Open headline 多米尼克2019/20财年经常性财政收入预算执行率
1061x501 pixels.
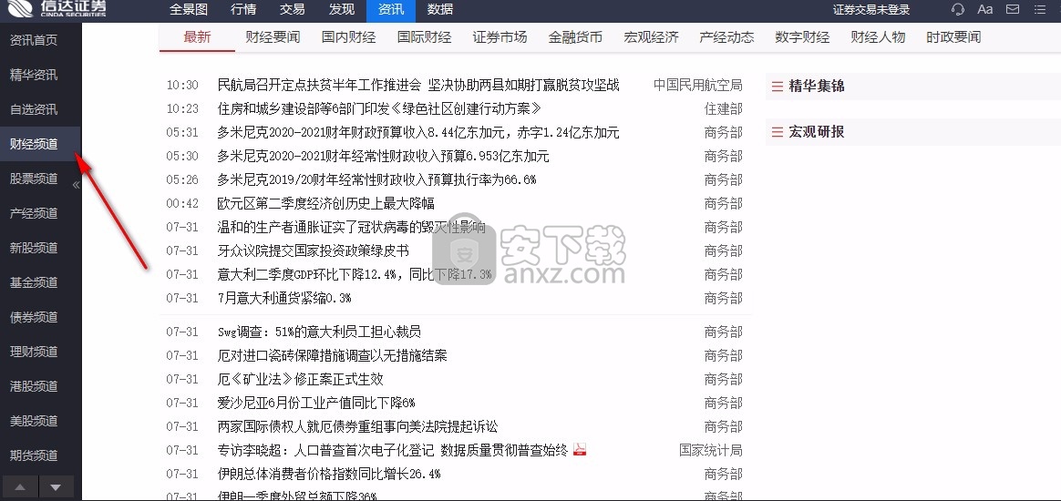(x=376, y=179)
